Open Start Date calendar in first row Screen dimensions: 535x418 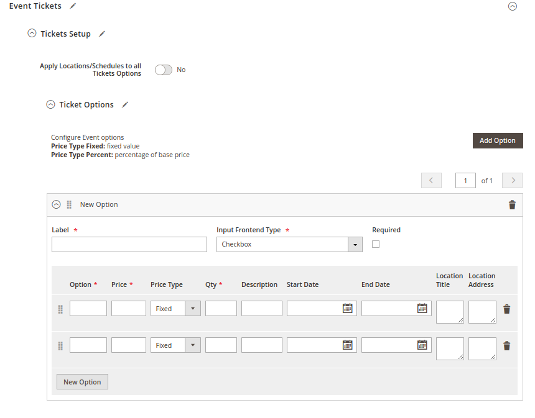click(348, 308)
